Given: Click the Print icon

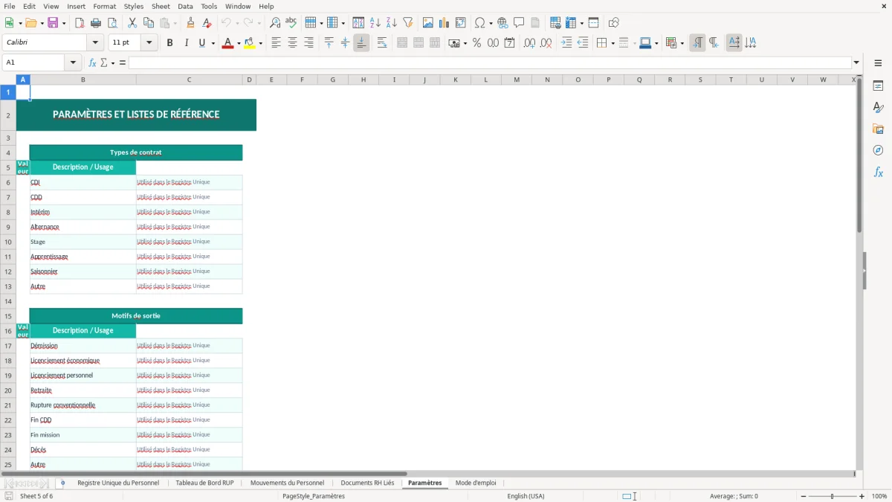Looking at the screenshot, I should point(96,23).
